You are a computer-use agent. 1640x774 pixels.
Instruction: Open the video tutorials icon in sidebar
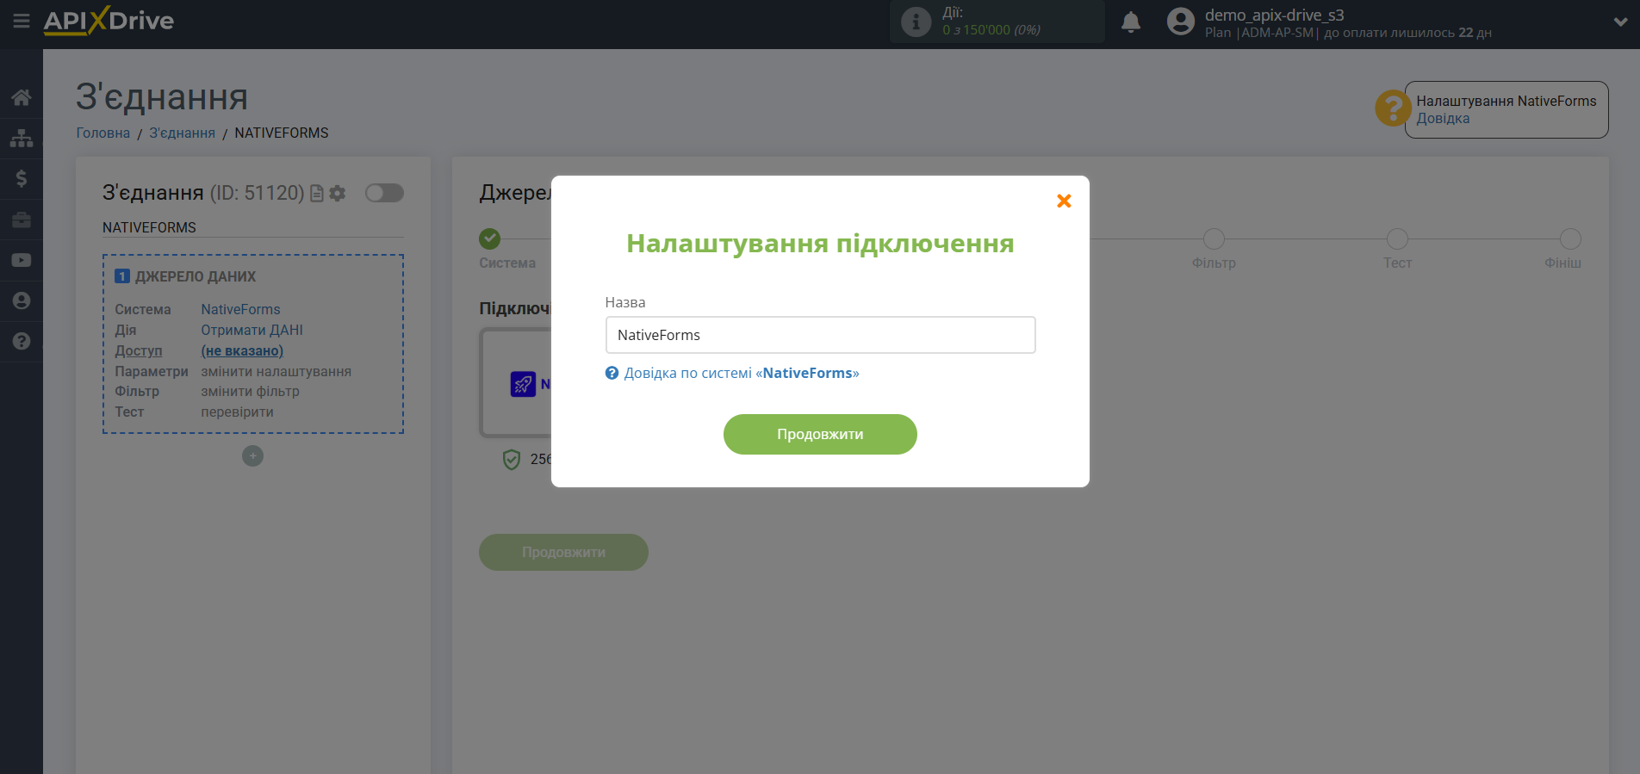coord(22,260)
